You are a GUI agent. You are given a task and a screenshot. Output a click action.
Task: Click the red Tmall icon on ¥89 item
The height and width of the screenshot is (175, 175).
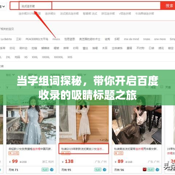[x=145, y=170]
